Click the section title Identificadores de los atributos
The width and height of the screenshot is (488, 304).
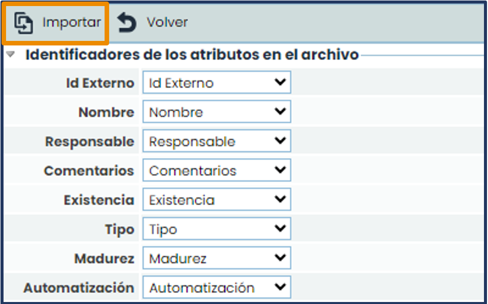tap(192, 55)
